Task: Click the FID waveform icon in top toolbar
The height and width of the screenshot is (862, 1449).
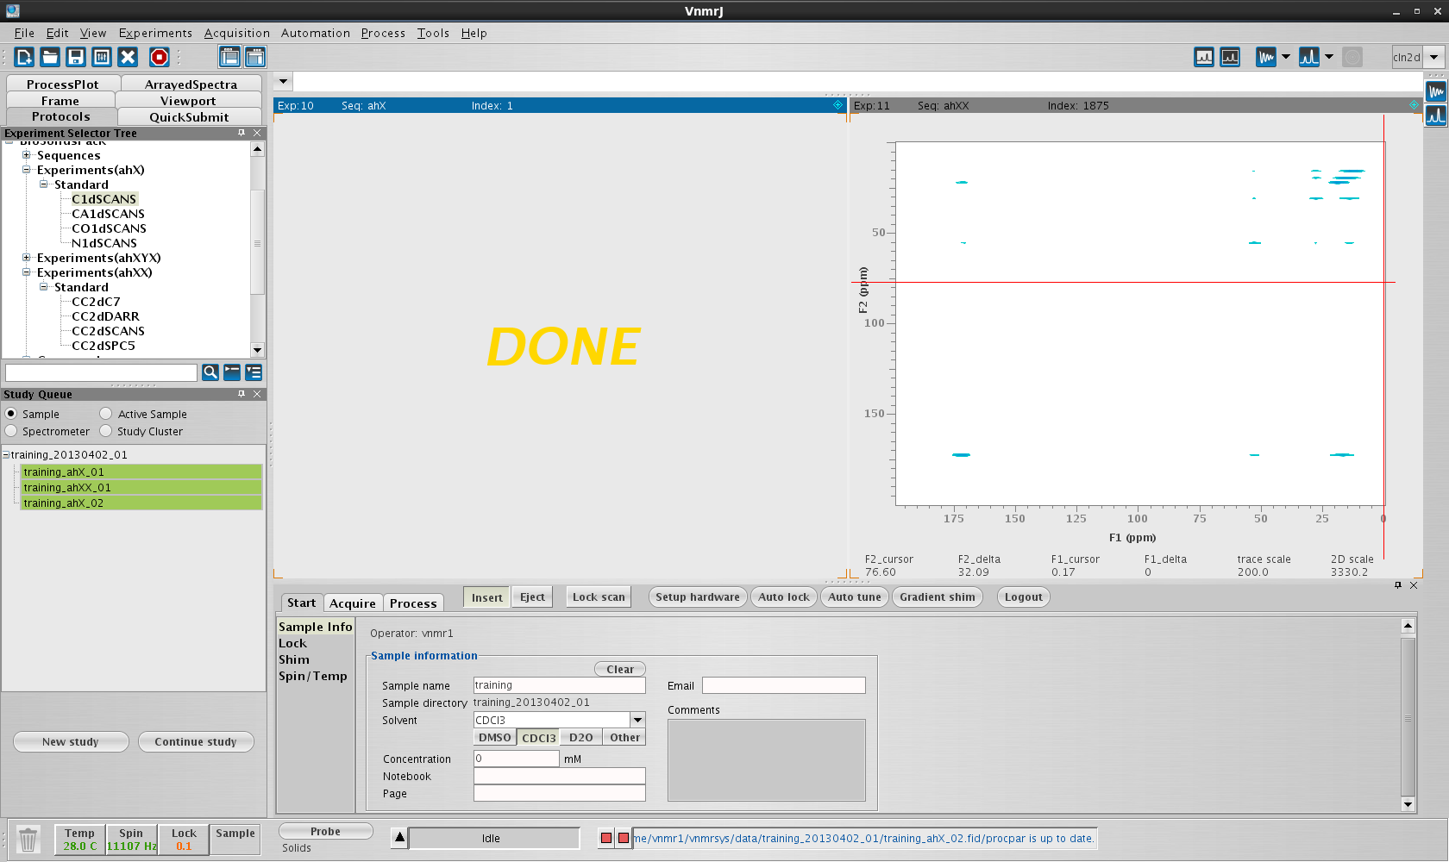Action: click(1265, 57)
